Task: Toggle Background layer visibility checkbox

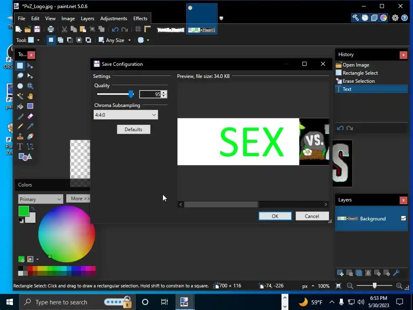Action: coord(403,218)
